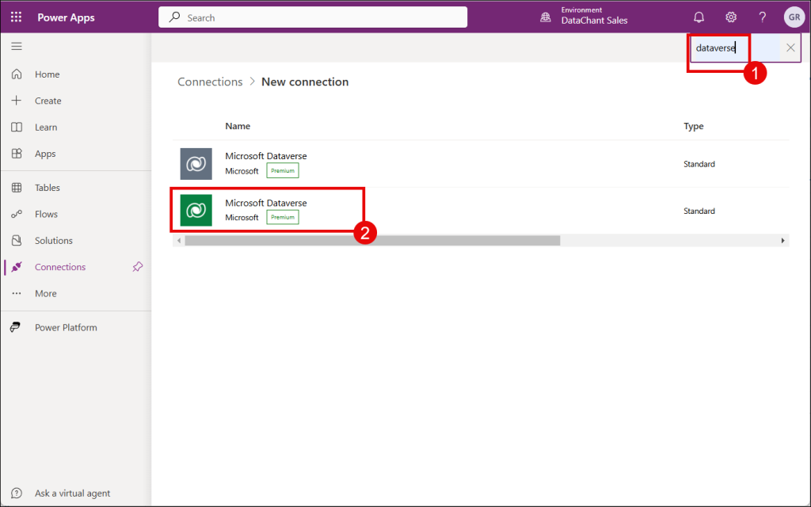Click the help question mark icon
Image resolution: width=811 pixels, height=507 pixels.
coord(762,17)
